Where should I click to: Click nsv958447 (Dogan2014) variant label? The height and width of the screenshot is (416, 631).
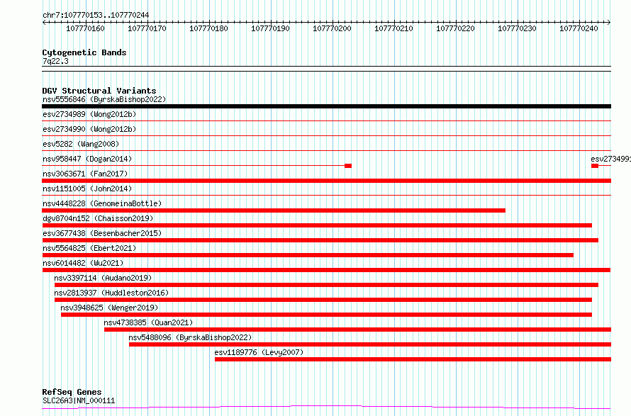[87, 159]
